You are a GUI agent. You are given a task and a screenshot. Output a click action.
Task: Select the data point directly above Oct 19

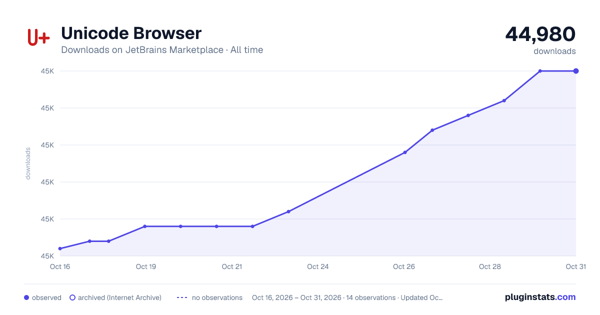[145, 226]
